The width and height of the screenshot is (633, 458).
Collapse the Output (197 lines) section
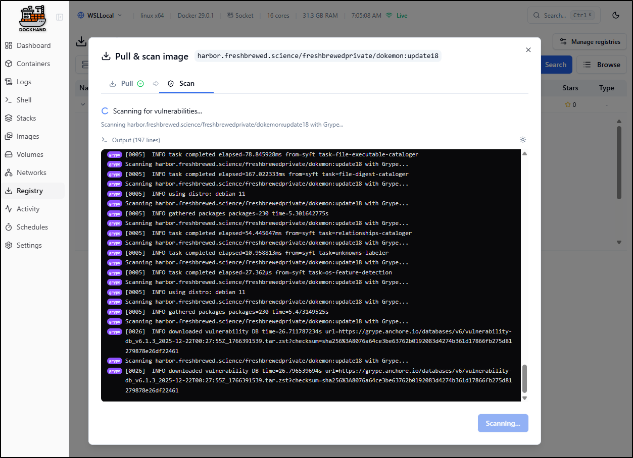click(x=131, y=140)
